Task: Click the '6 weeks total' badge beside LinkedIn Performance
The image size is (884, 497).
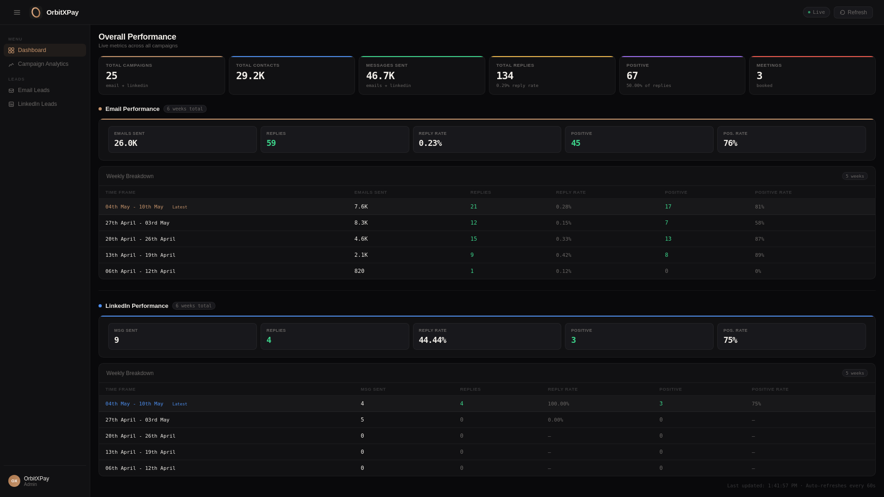Action: tap(194, 306)
